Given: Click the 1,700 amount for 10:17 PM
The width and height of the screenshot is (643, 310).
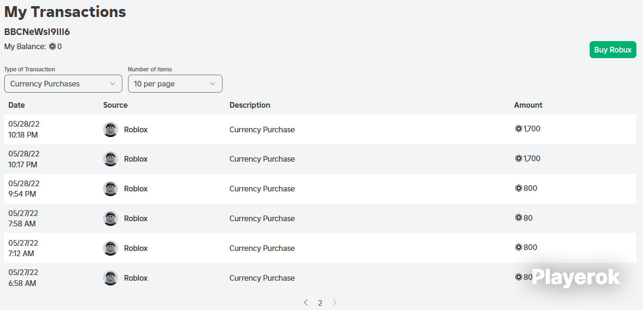Looking at the screenshot, I should 532,158.
